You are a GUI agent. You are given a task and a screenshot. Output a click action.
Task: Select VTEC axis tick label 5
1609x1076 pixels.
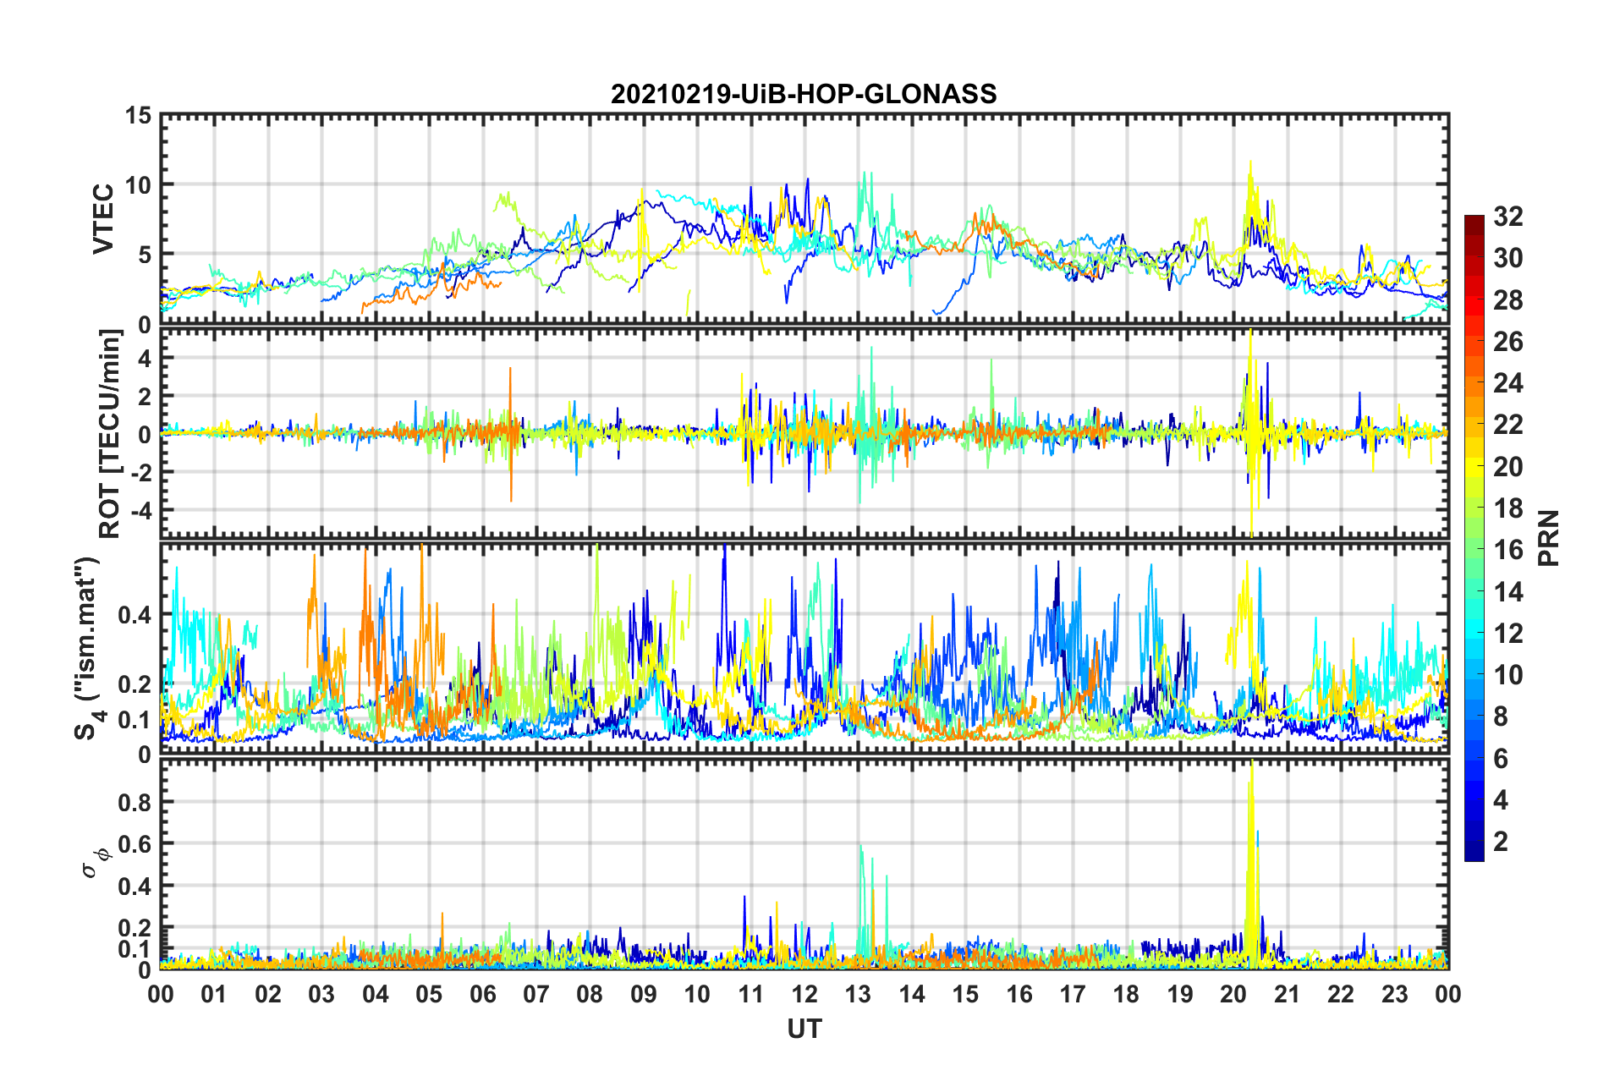point(145,254)
